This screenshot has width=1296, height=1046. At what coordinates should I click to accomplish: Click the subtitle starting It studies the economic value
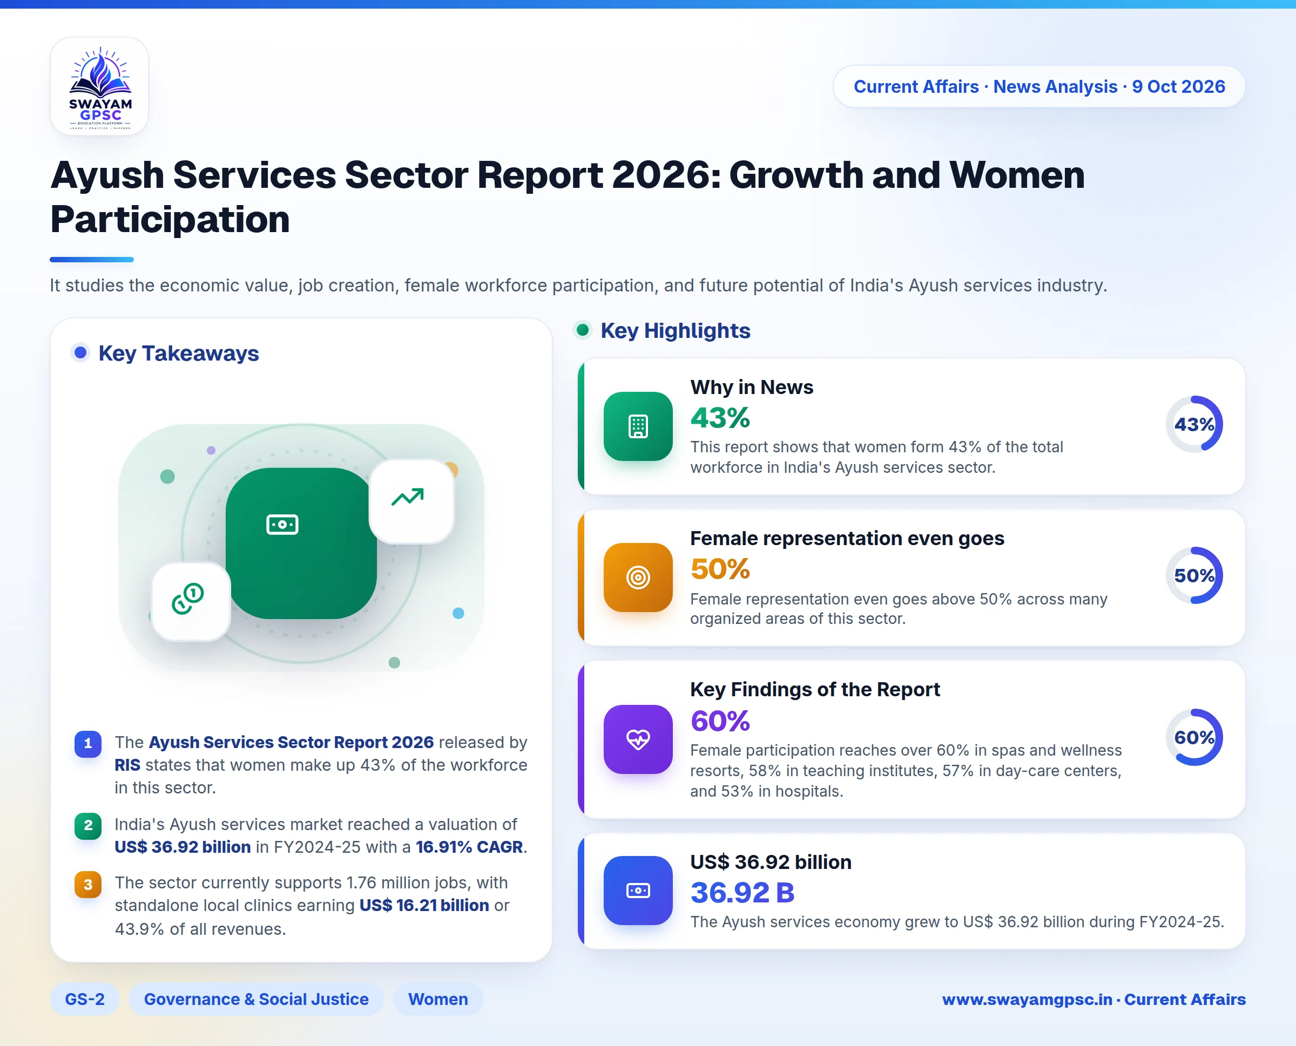[579, 285]
